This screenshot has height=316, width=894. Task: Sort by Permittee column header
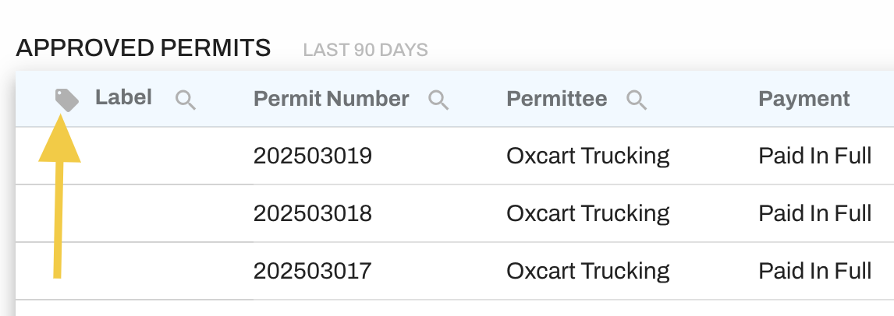point(556,99)
